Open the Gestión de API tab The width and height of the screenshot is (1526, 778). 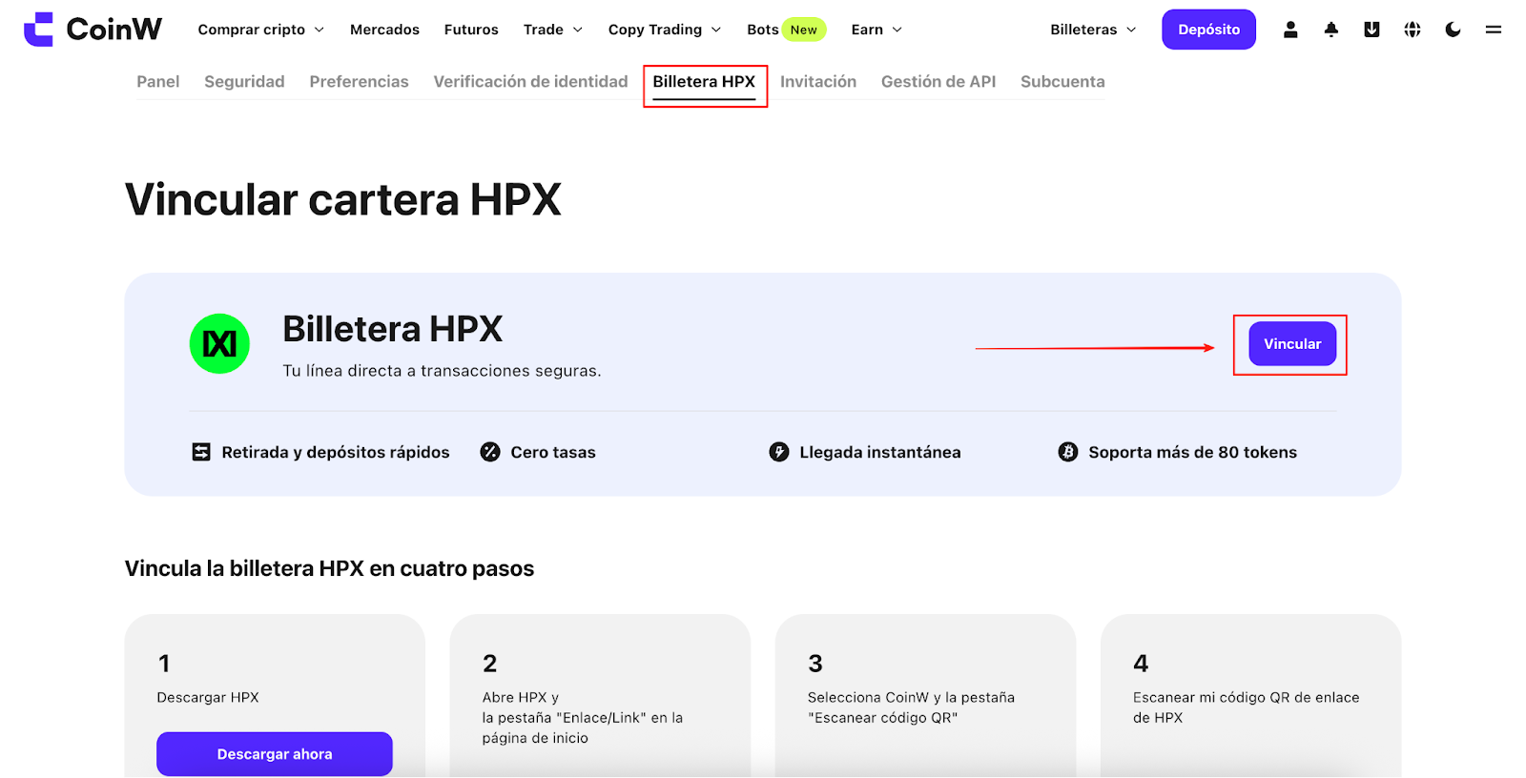(938, 82)
